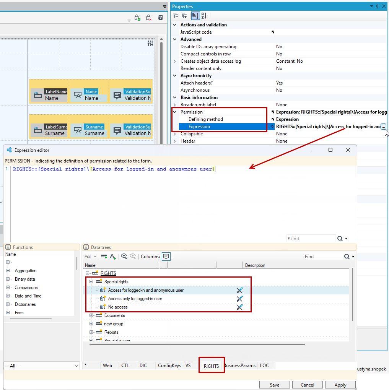Click the padlock icon with green checkmark

[137, 18]
